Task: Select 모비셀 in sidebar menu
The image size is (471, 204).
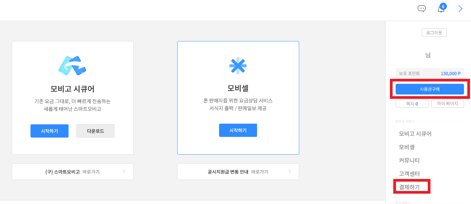Action: [x=407, y=147]
